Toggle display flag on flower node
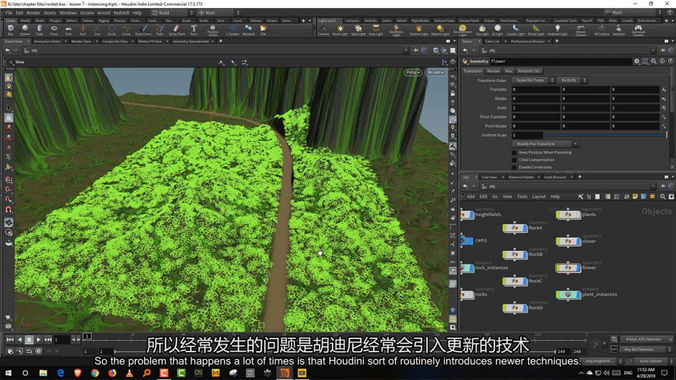The image size is (676, 380). [578, 268]
